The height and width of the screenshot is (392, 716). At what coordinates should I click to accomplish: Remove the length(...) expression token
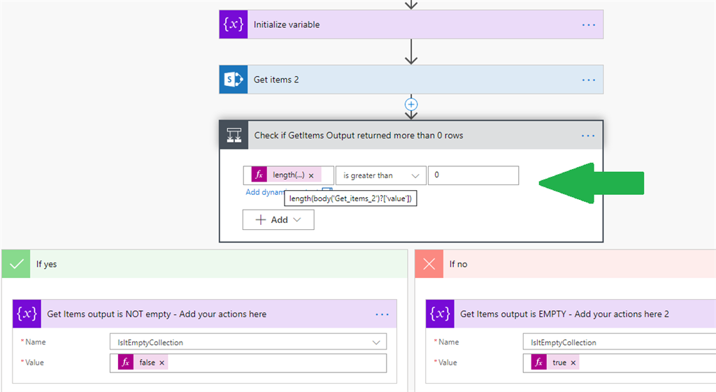coord(311,175)
